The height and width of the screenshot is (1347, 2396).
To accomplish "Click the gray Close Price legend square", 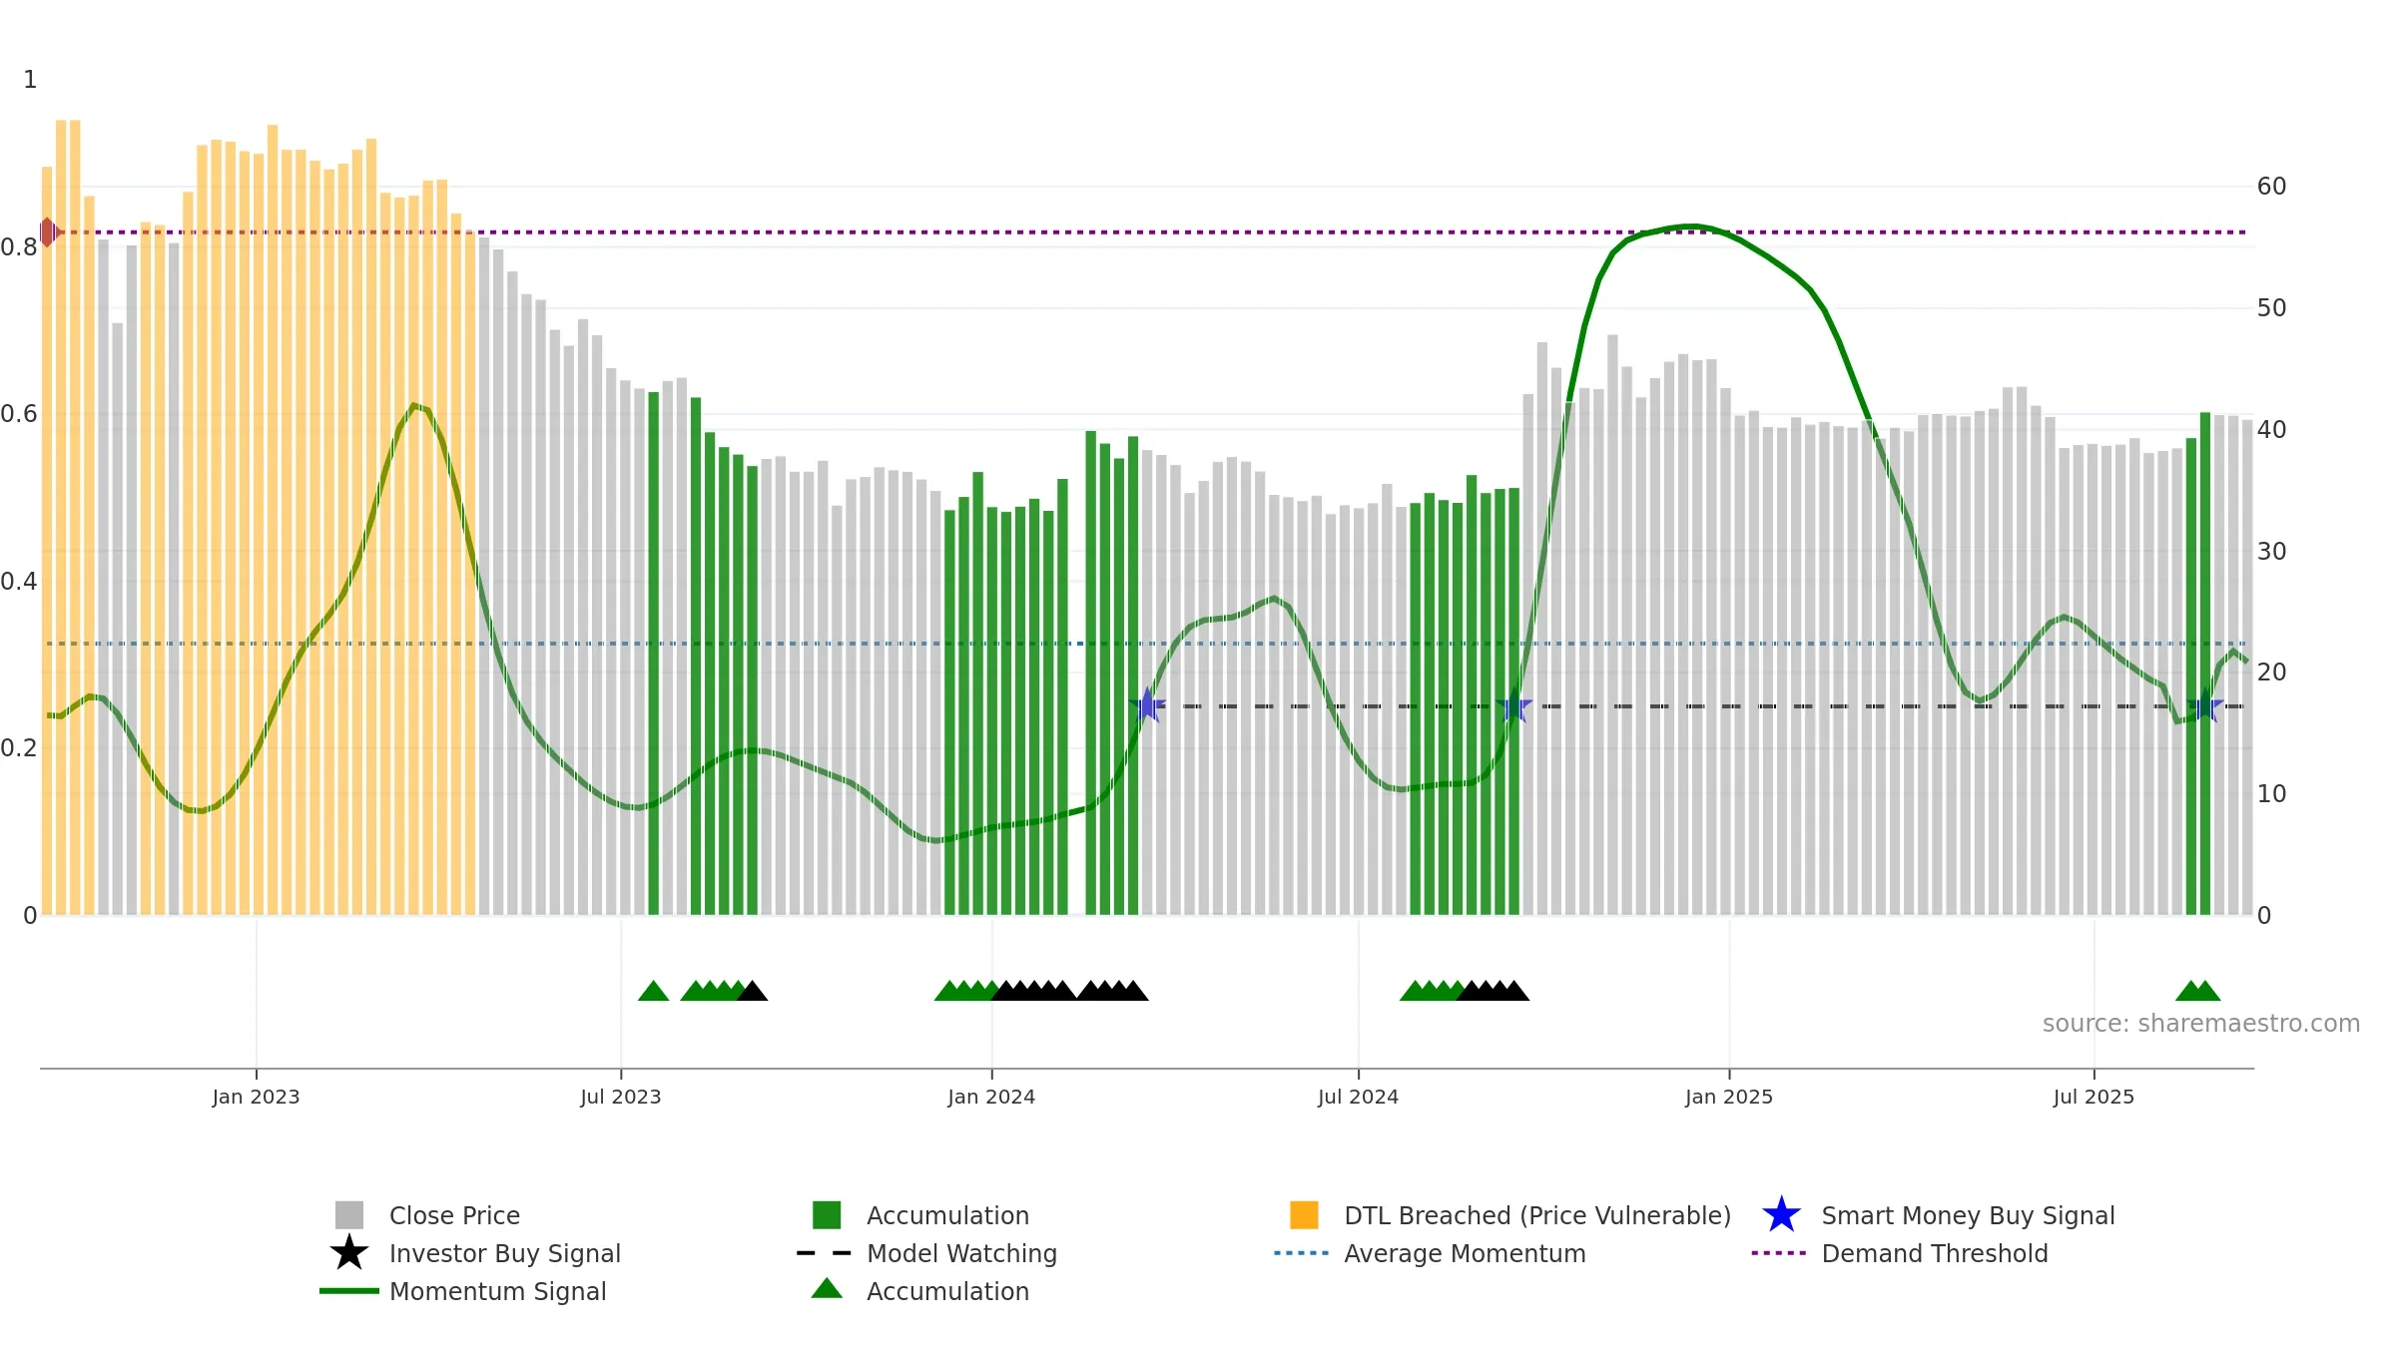I will point(349,1215).
